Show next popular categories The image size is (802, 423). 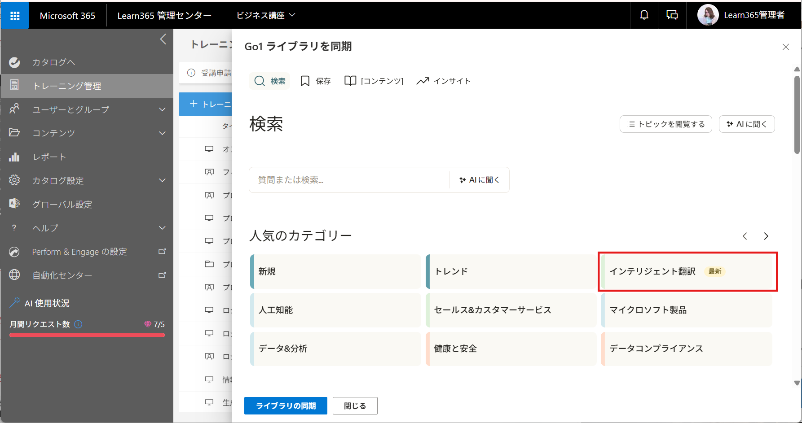point(766,236)
